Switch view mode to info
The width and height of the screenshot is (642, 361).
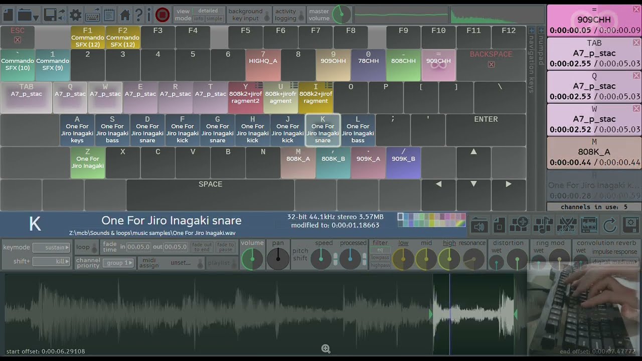pyautogui.click(x=199, y=19)
